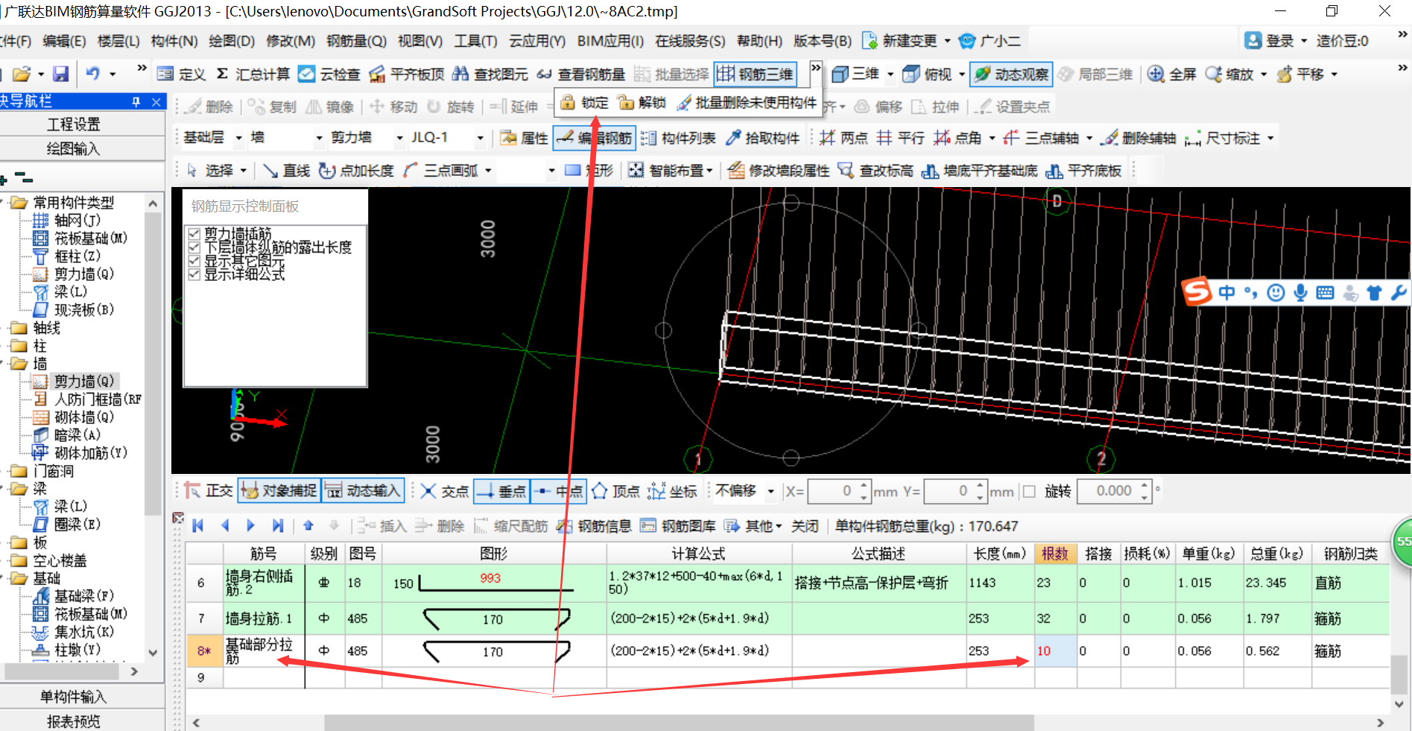Uncheck 剪力墙插筋 checkbox

point(194,234)
